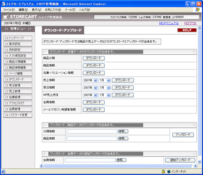Click the IE page icon in the title bar
Screen dimensions: 203x175
(3, 4)
